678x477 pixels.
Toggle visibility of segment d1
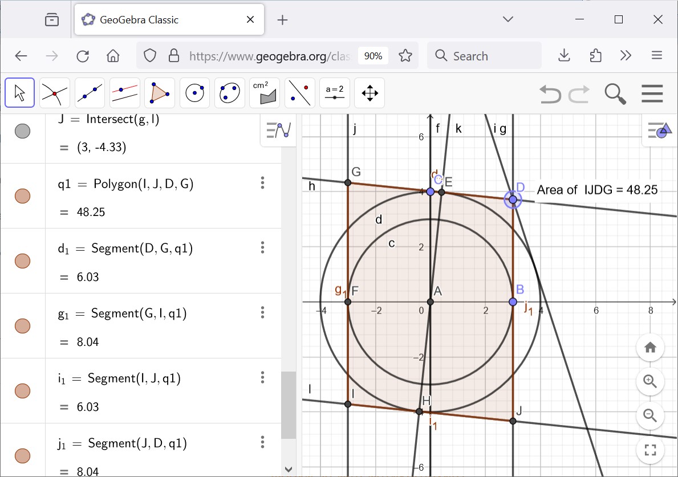click(22, 261)
